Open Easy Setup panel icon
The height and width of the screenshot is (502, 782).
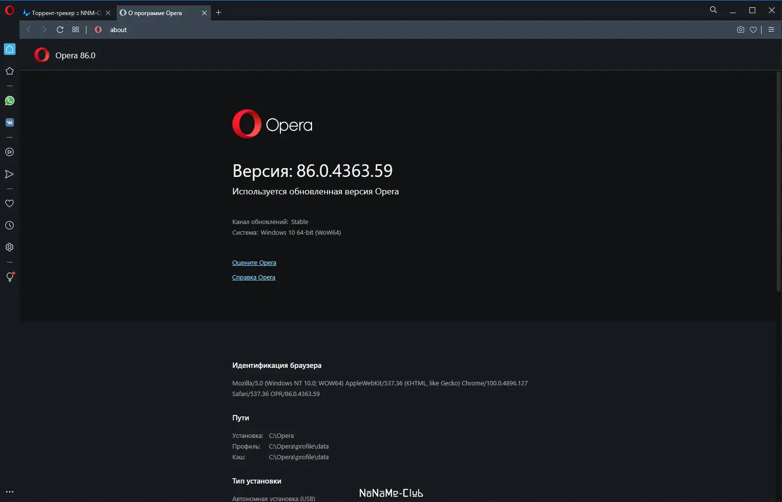(x=771, y=30)
